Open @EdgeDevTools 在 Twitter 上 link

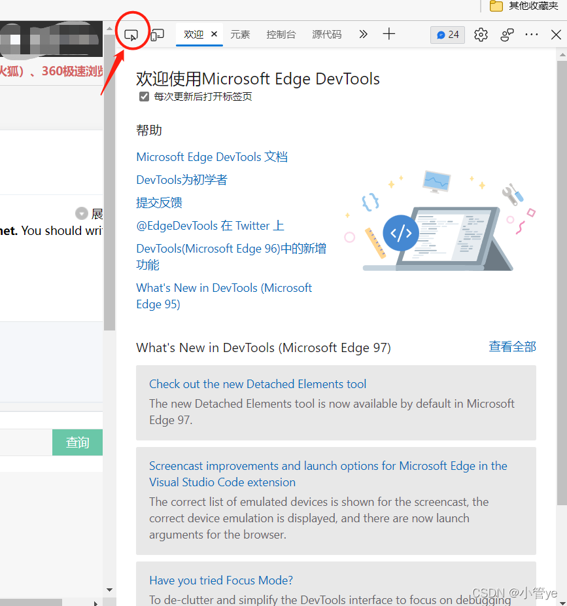click(x=210, y=225)
